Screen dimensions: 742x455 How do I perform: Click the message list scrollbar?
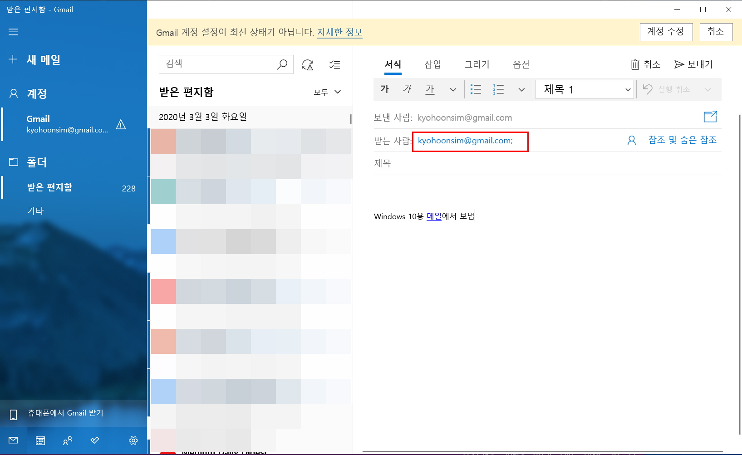(x=351, y=119)
